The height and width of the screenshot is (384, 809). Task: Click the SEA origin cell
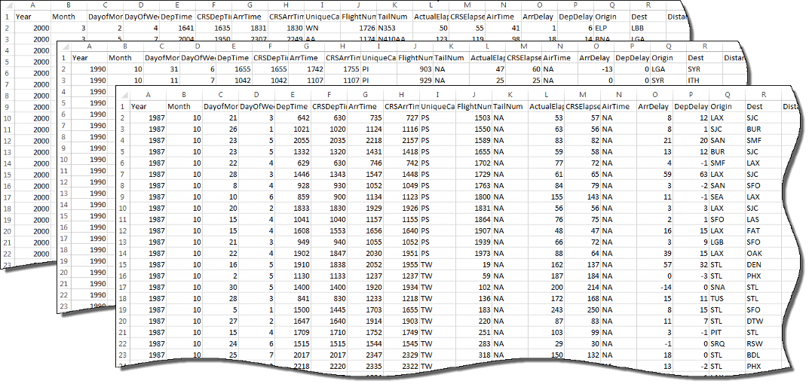pos(727,197)
